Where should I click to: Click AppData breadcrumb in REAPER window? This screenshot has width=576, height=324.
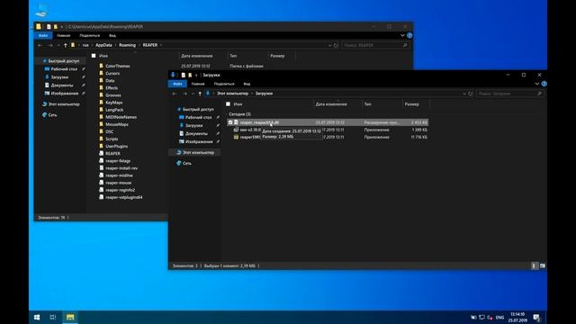(103, 45)
